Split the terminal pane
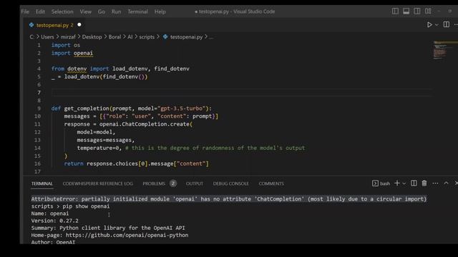The image size is (458, 257). (414, 183)
